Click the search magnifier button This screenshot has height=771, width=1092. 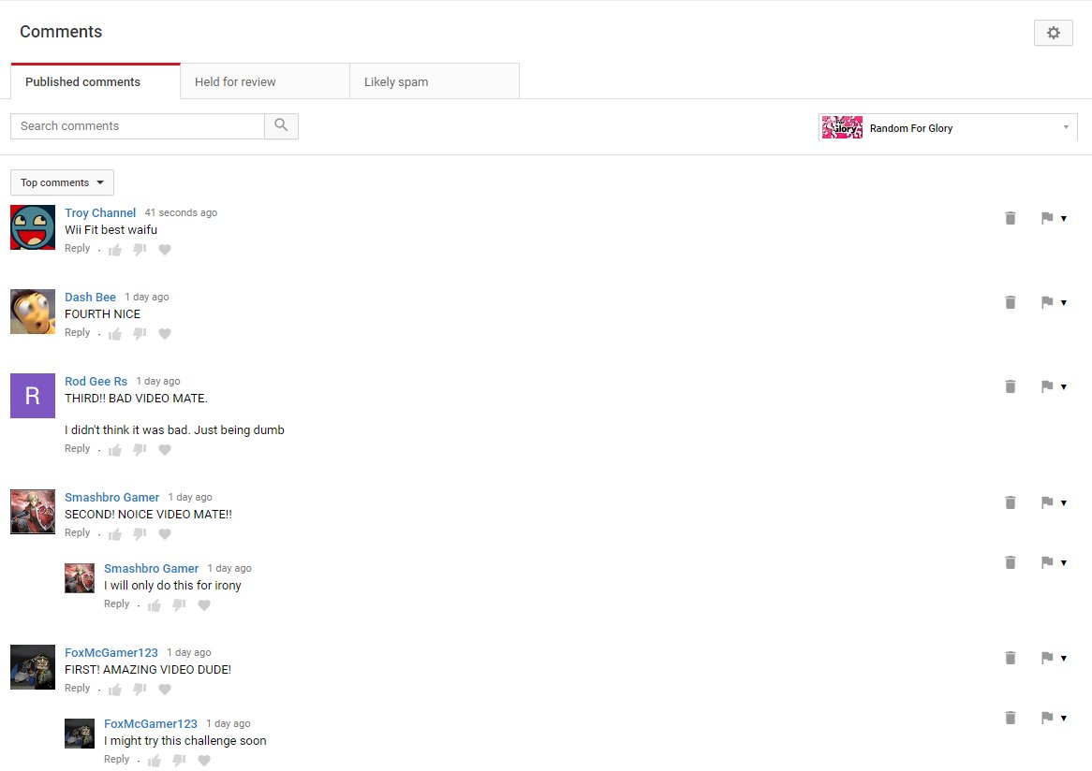coord(281,126)
